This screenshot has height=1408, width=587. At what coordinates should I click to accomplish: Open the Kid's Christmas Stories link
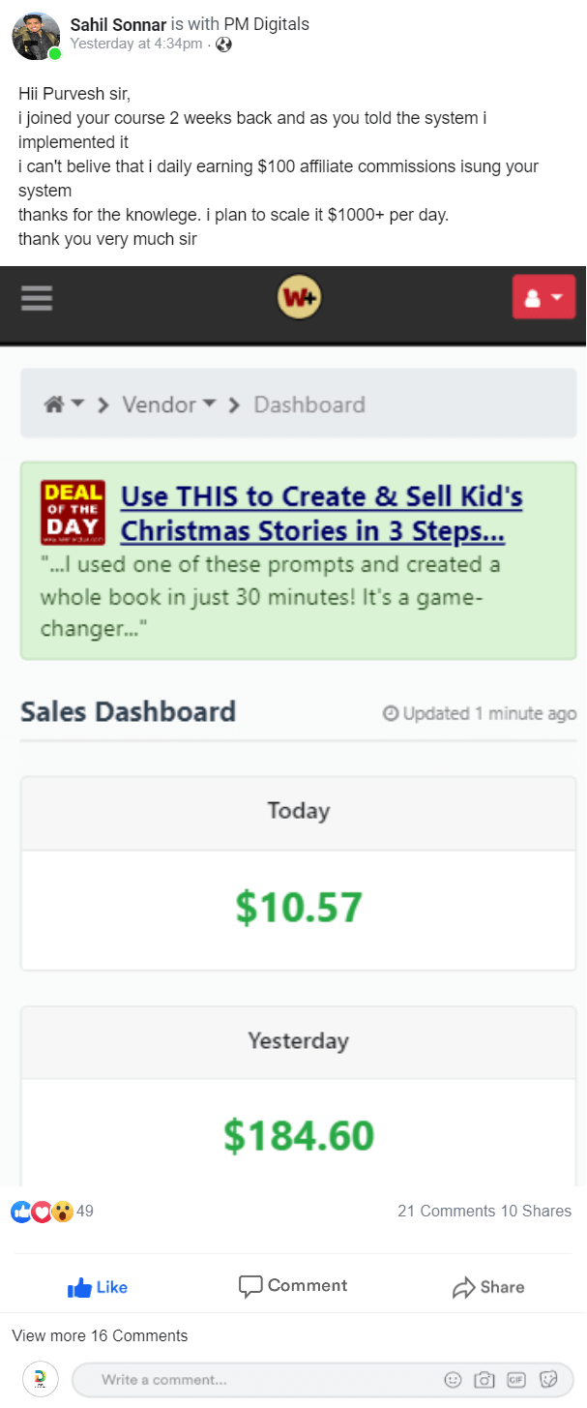pos(320,514)
